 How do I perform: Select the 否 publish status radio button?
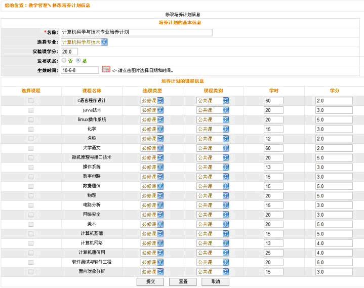[x=64, y=61]
